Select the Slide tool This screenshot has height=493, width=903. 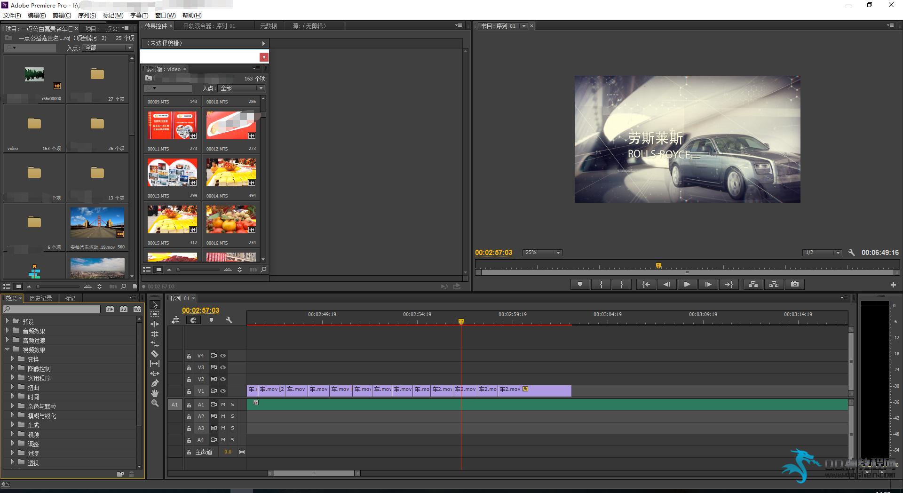(x=155, y=374)
